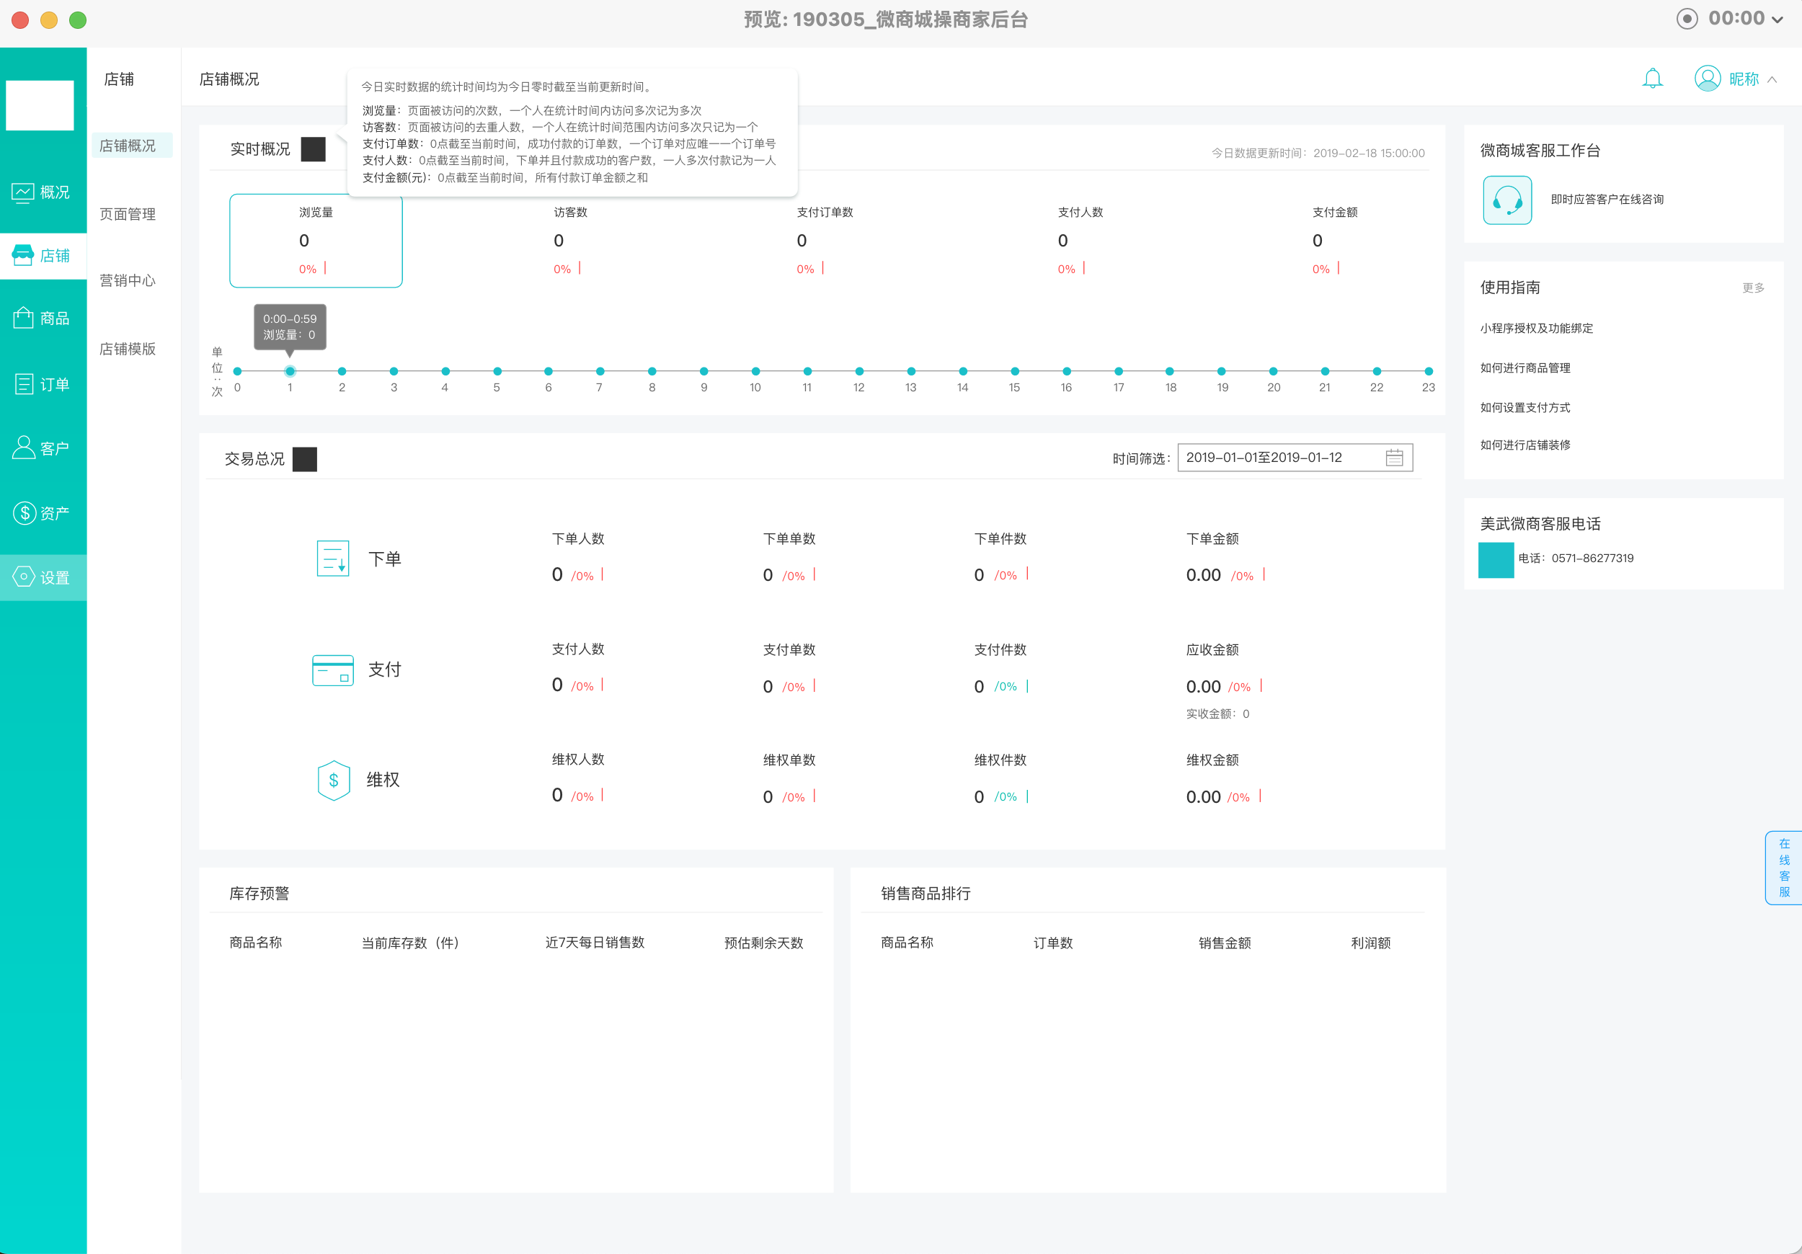Screen dimensions: 1802x1254
Task: Click the notification bell icon
Action: tap(1652, 79)
